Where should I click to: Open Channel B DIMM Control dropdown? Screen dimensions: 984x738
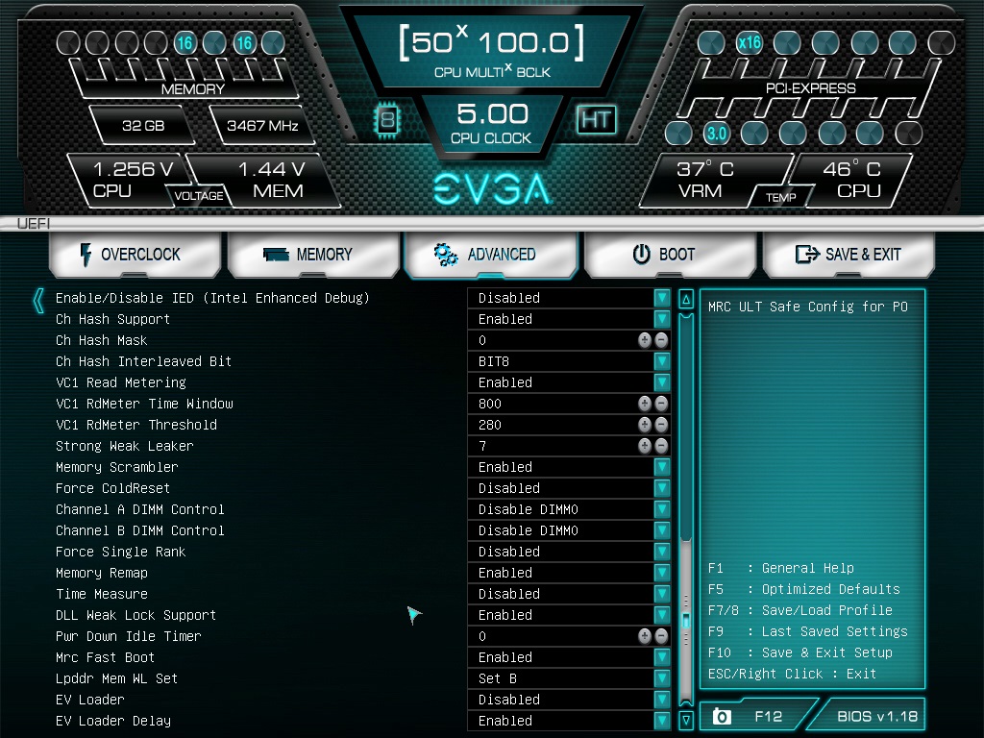[x=661, y=530]
